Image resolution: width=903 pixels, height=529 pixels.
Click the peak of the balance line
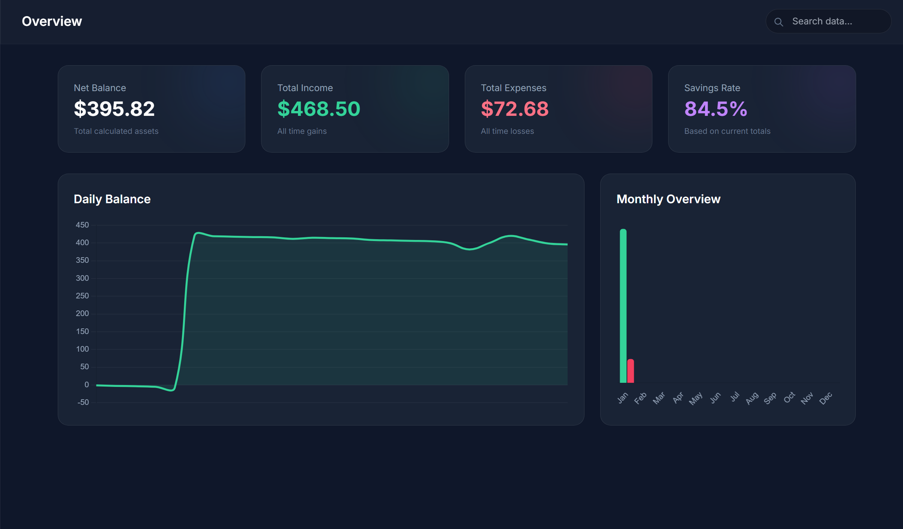198,233
